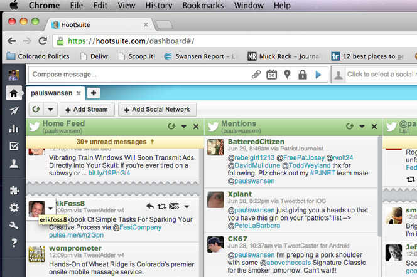This screenshot has height=277, width=417.
Task: Close the Mentions stream
Action: point(374,127)
